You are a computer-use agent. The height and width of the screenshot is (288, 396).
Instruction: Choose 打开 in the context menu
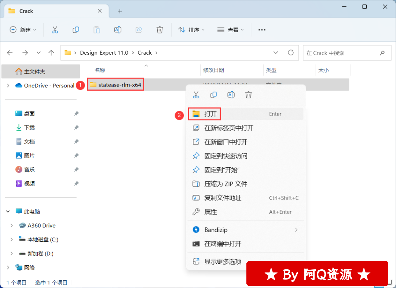pos(245,114)
